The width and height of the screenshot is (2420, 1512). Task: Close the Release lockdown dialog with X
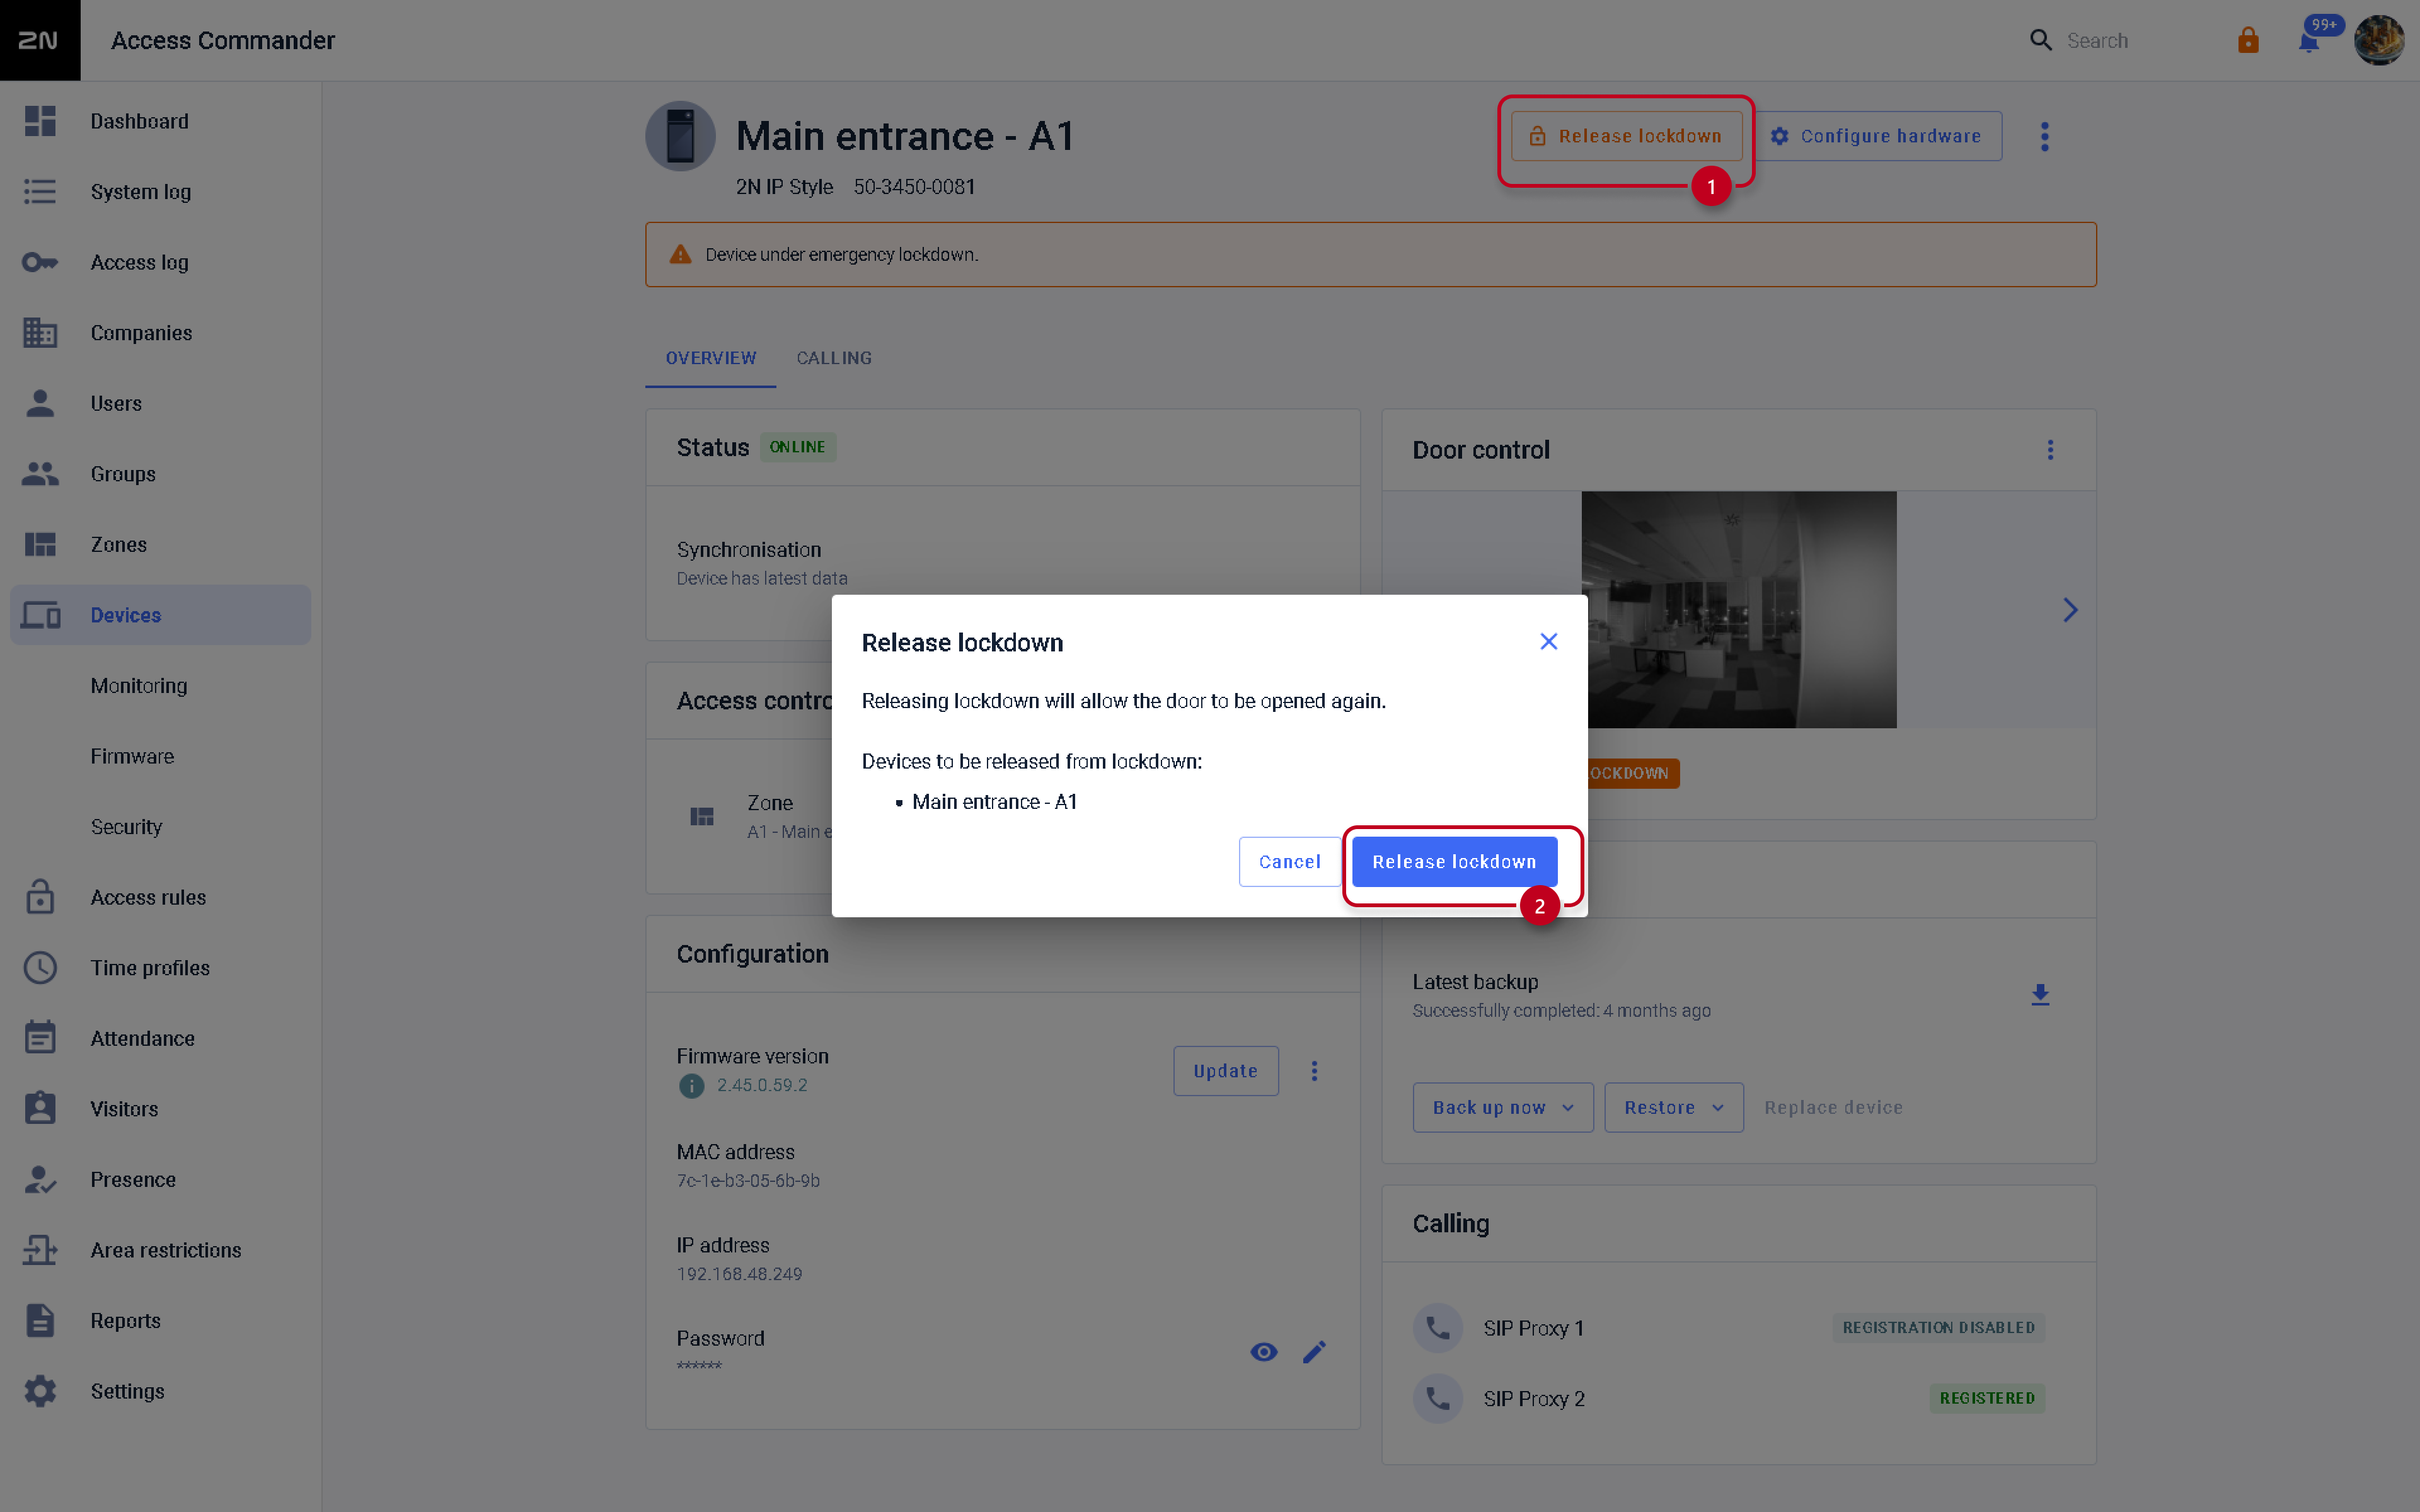point(1548,641)
